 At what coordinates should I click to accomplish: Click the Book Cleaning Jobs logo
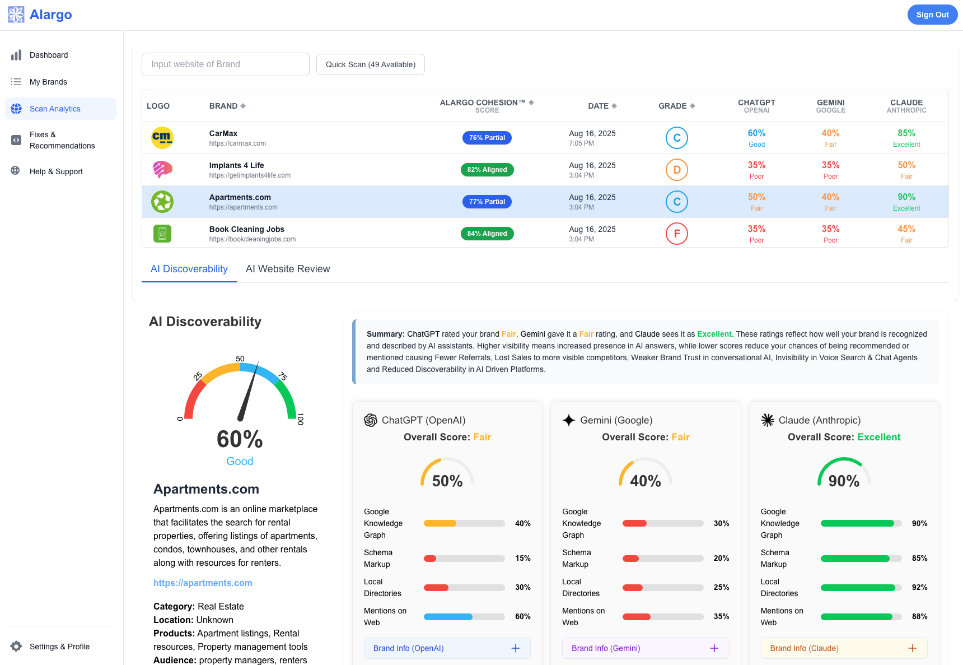[162, 233]
